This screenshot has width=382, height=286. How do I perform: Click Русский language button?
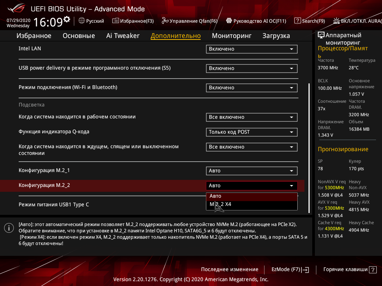(x=95, y=21)
